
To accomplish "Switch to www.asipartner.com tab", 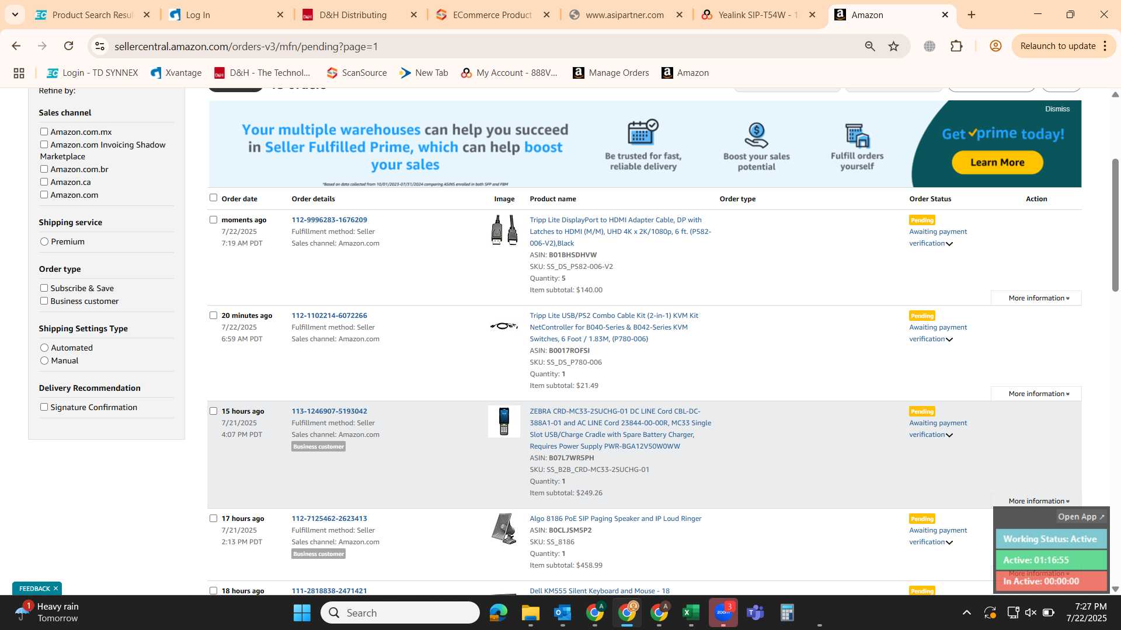I will (626, 15).
